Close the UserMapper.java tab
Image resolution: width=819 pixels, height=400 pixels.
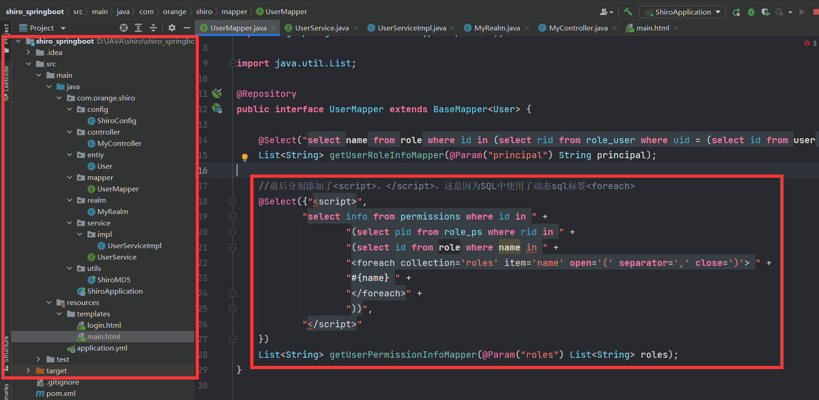(273, 28)
